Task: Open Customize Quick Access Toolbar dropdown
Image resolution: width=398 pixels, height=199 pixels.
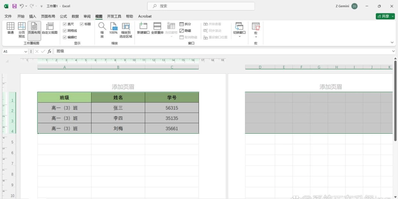Action: (41, 6)
